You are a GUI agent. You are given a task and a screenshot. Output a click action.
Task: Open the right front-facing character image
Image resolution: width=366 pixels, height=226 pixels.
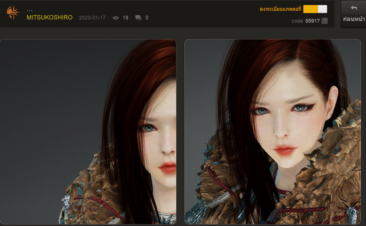[x=273, y=132]
